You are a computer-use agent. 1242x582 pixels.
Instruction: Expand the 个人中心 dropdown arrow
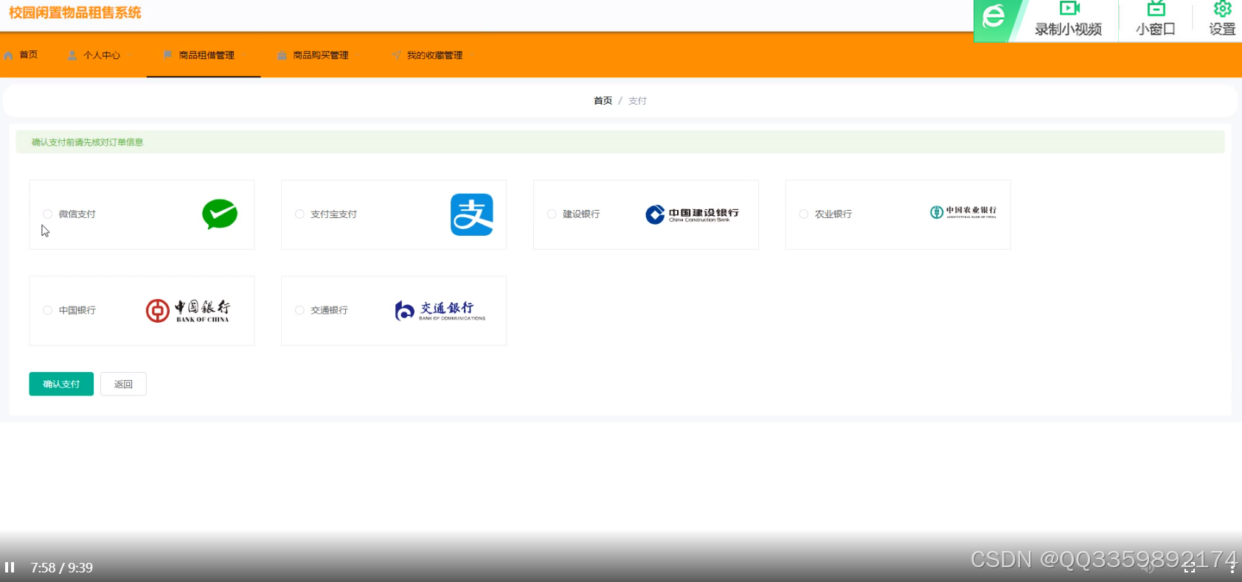130,55
